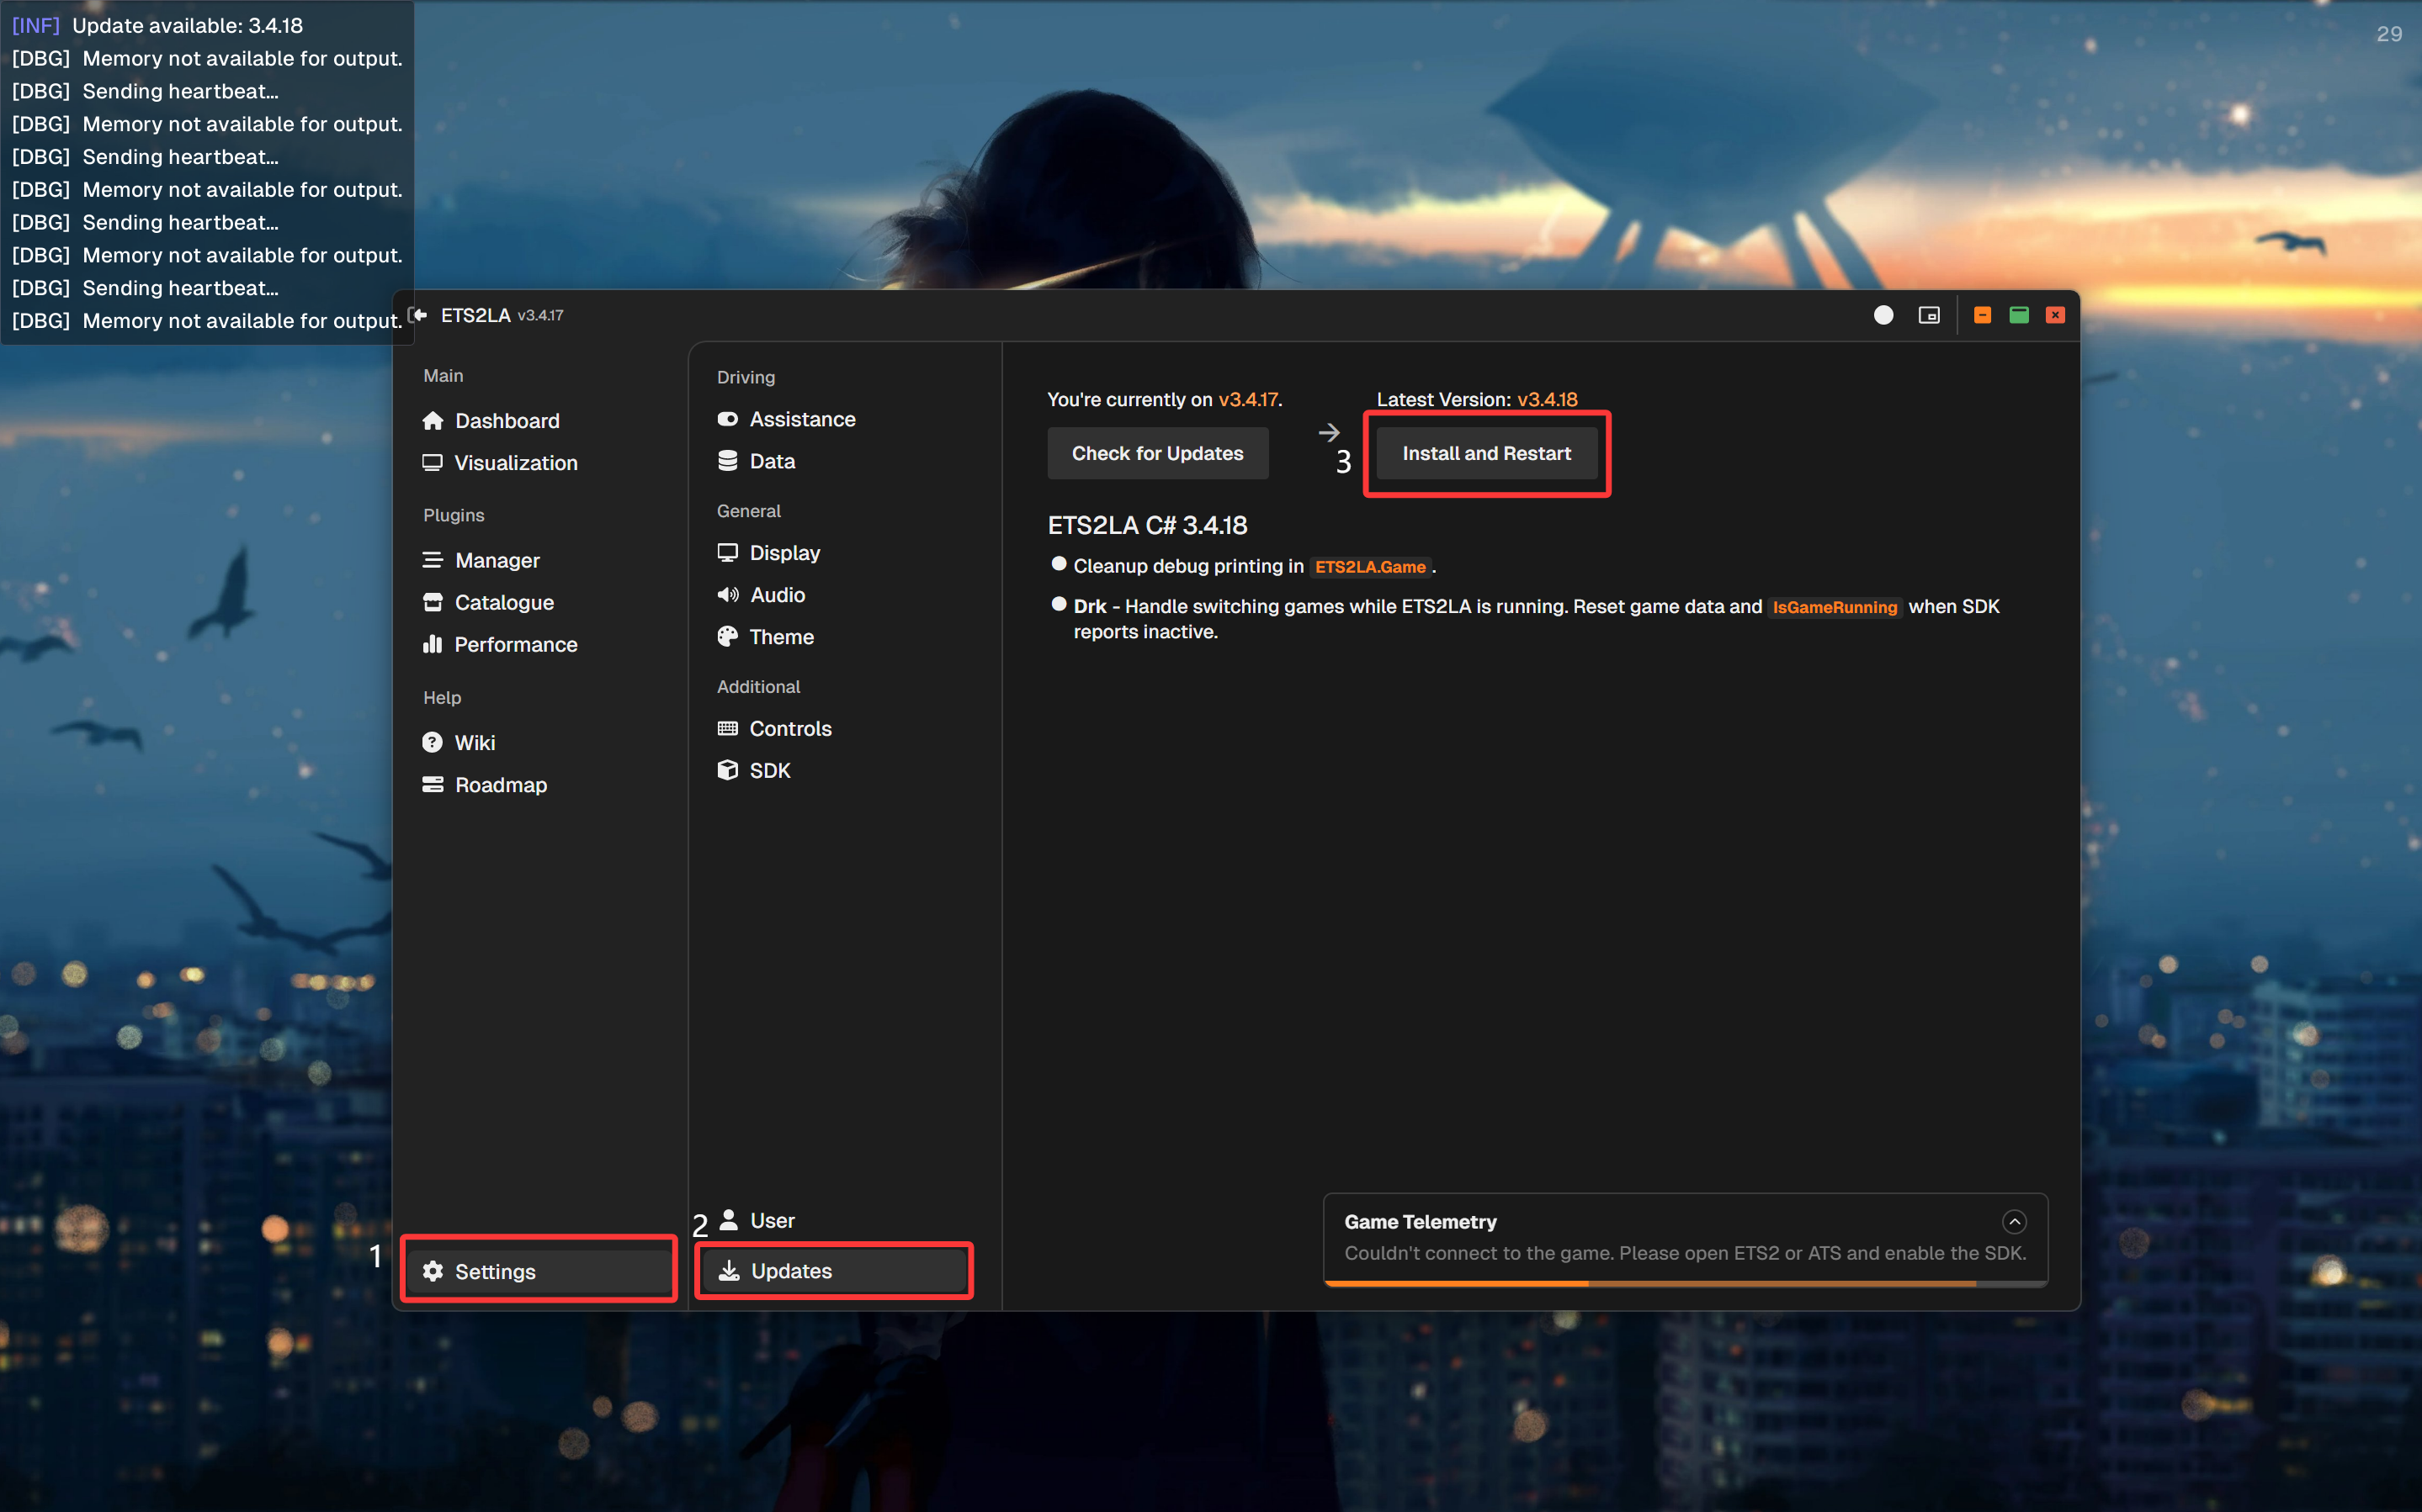Click the Additional category label
The height and width of the screenshot is (1512, 2422).
pyautogui.click(x=758, y=686)
